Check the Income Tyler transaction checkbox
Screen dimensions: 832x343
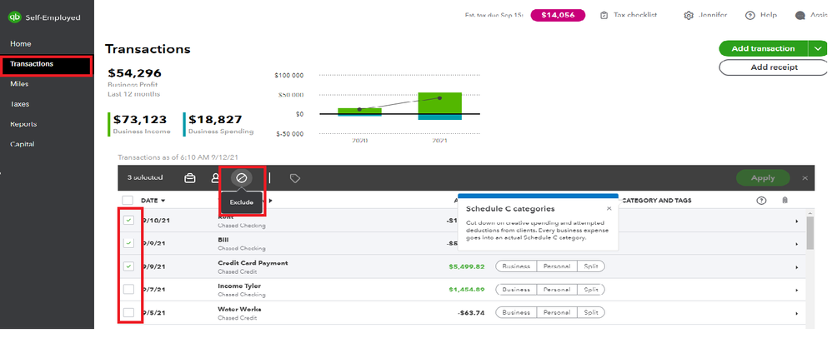coord(128,290)
